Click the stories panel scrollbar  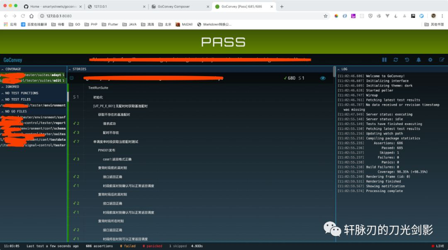click(334, 72)
